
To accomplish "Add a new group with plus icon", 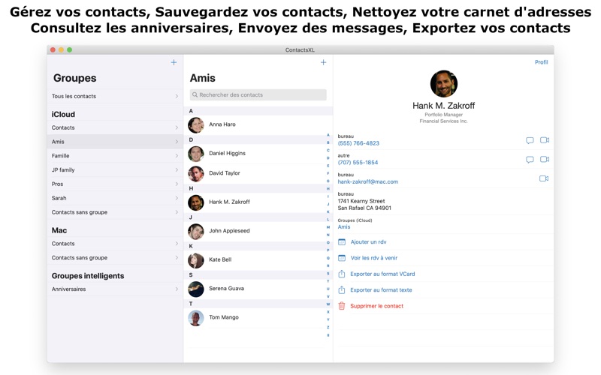I will (x=174, y=62).
